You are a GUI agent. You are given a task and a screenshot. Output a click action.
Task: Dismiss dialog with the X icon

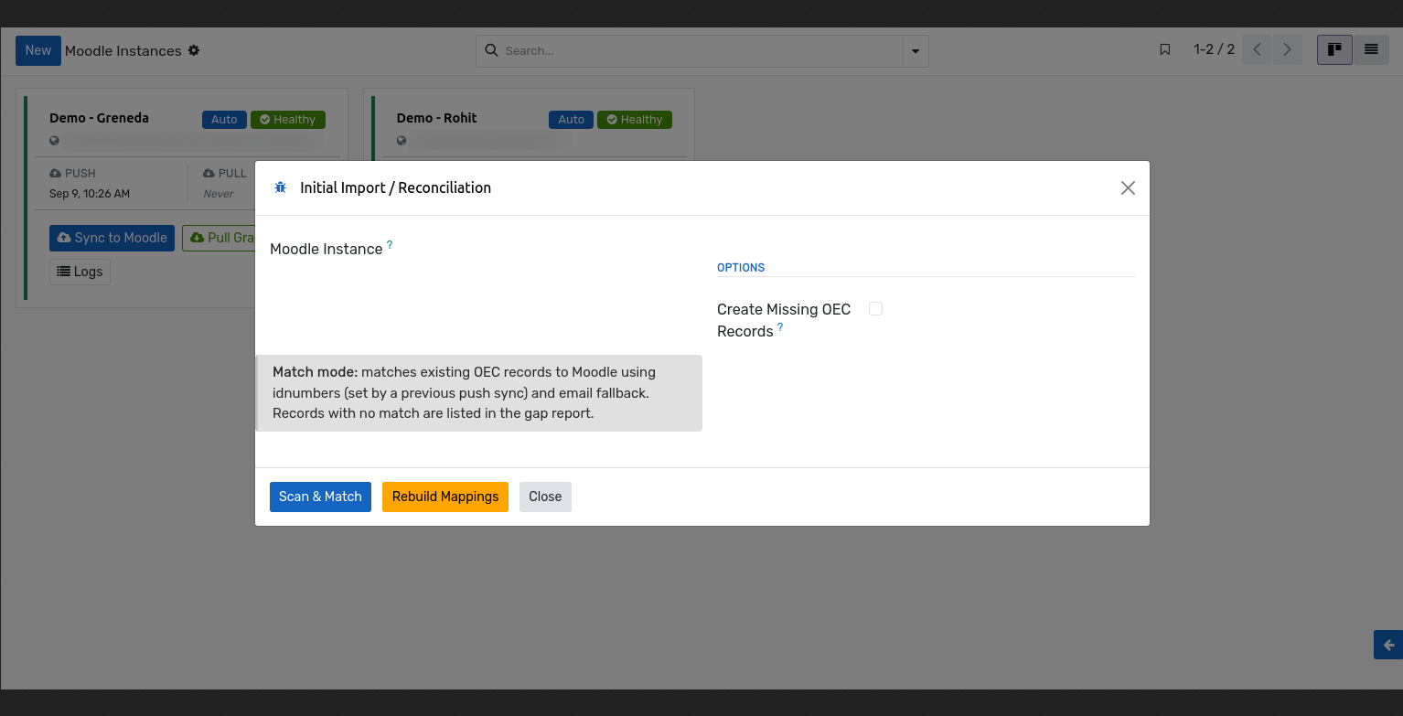pyautogui.click(x=1128, y=187)
